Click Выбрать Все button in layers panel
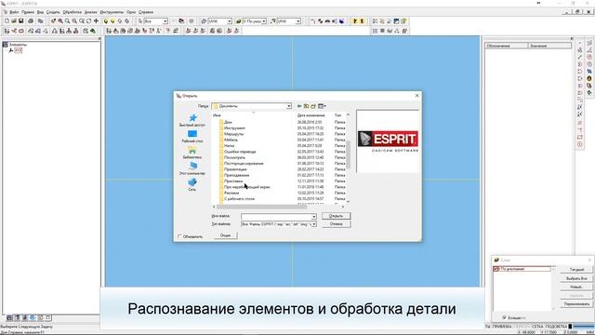Image resolution: width=595 pixels, height=335 pixels. tap(576, 278)
